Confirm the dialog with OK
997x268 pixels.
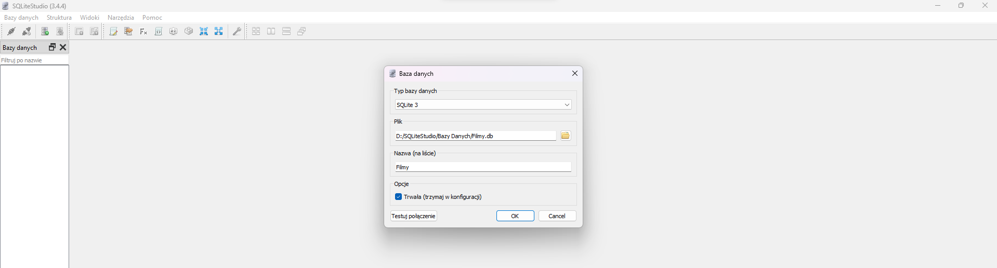[515, 216]
